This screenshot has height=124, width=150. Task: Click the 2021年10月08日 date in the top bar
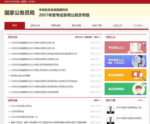[12, 2]
